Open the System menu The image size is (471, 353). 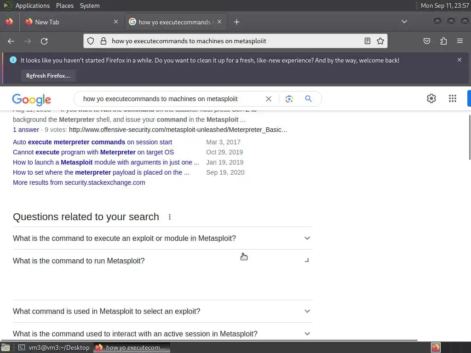(90, 6)
